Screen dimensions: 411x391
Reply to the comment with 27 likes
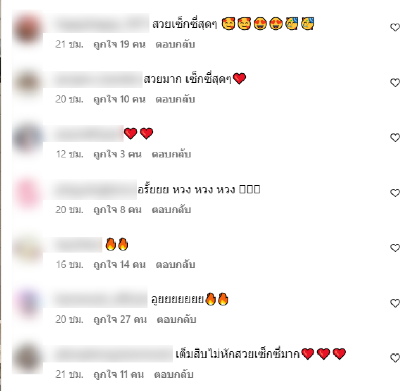[176, 320]
